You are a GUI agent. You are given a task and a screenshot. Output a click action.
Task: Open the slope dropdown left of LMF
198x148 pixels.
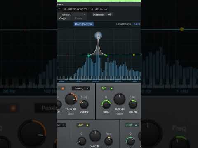61,125
